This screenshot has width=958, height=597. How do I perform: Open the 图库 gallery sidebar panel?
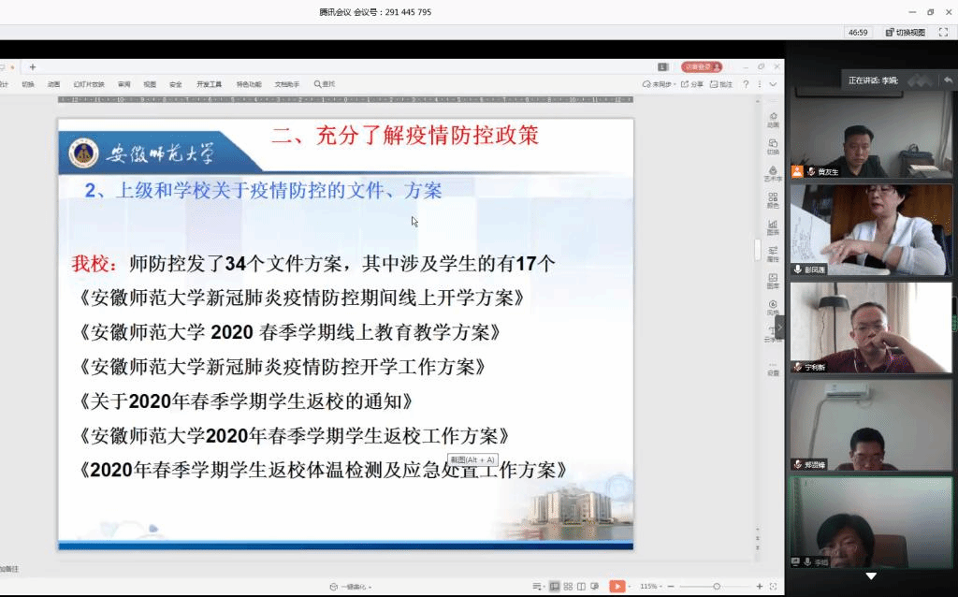click(x=773, y=280)
